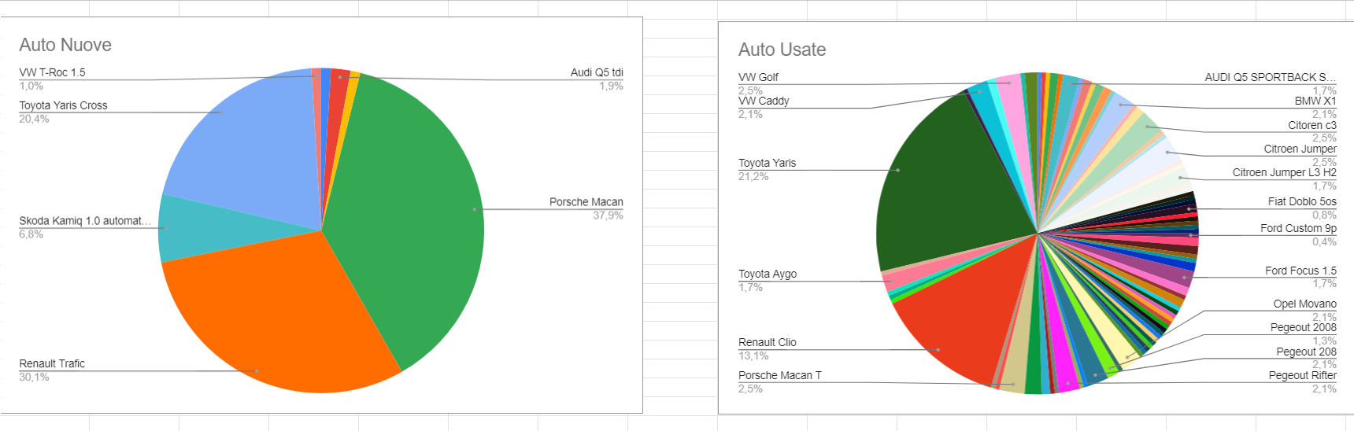
Task: Select the Porsche Macan T label
Action: coord(779,375)
